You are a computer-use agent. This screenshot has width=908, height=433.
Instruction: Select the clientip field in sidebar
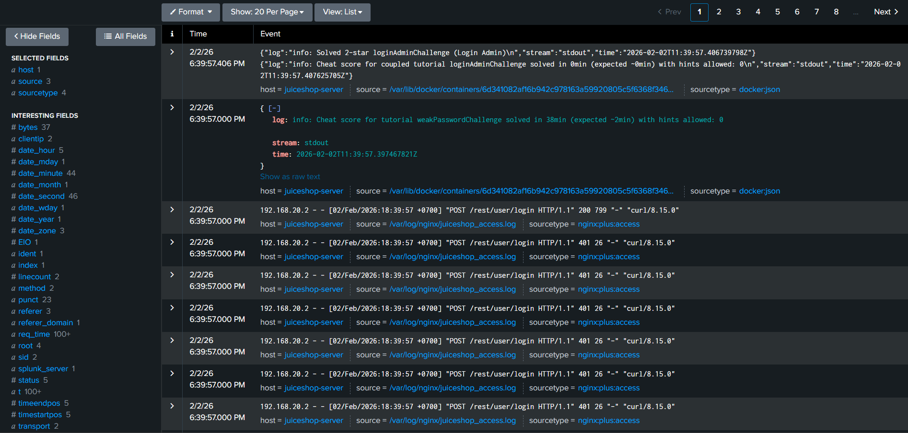click(31, 139)
